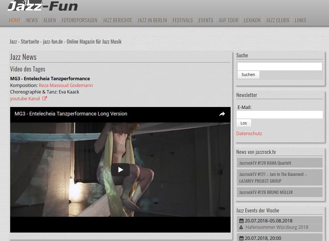The height and width of the screenshot is (241, 329).
Task: Click the Jazz News heading
Action: pyautogui.click(x=23, y=57)
